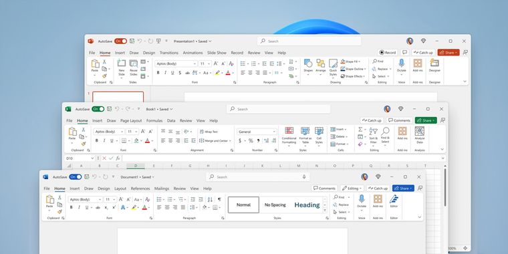This screenshot has height=254, width=508.
Task: Open Formulas tab in Excel
Action: pyautogui.click(x=154, y=120)
